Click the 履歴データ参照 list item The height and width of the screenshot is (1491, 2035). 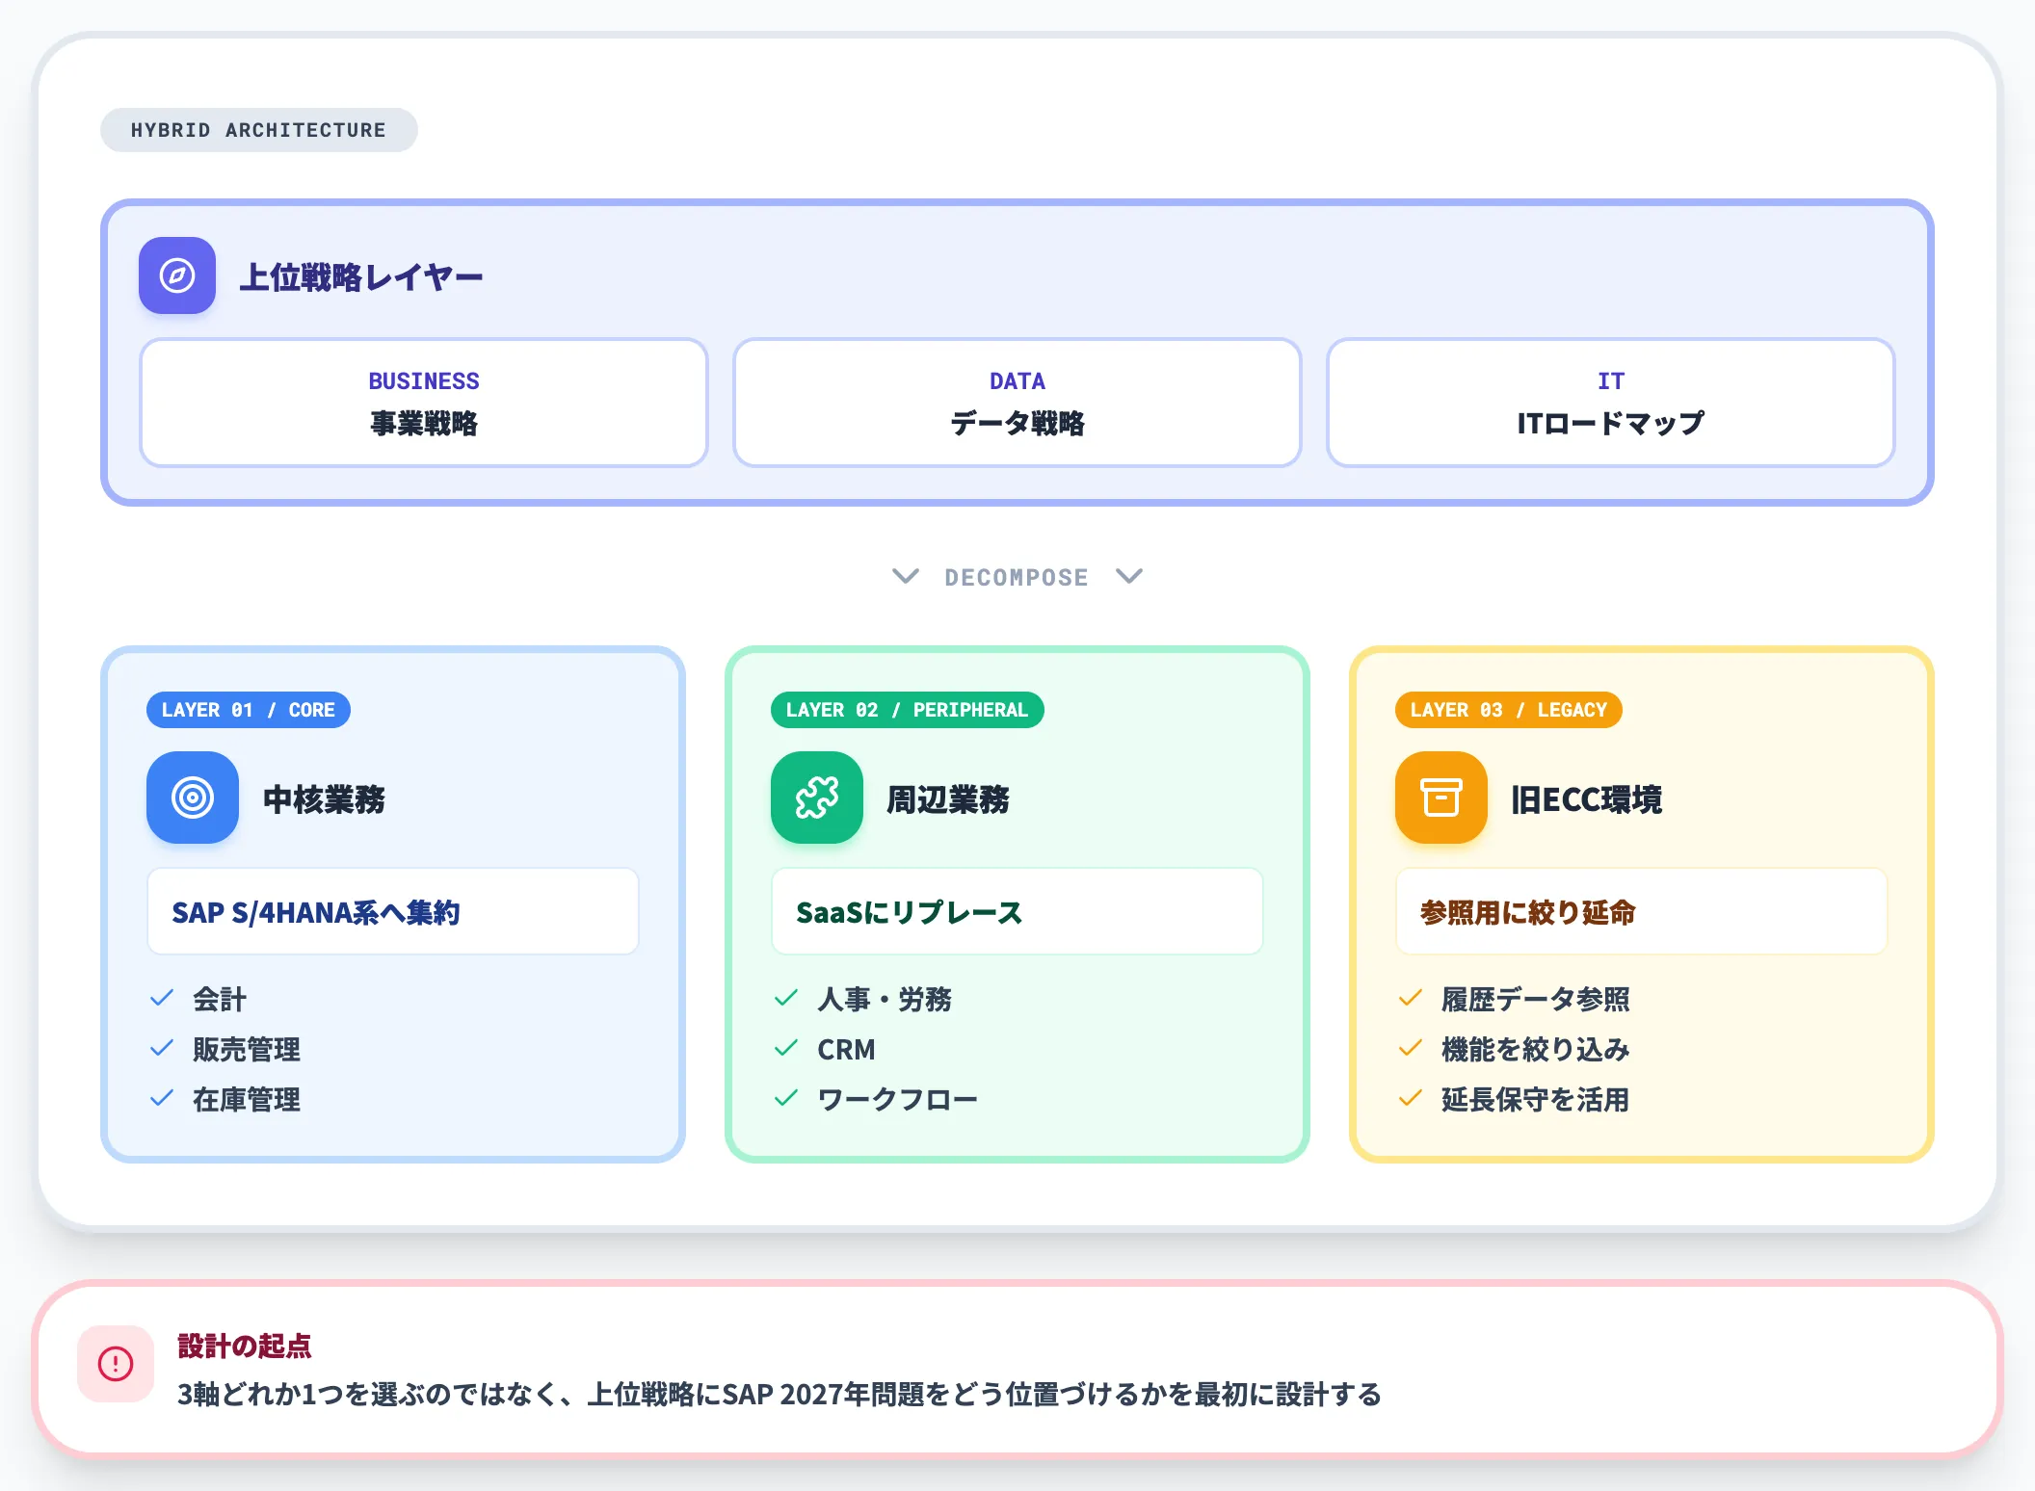(x=1536, y=999)
